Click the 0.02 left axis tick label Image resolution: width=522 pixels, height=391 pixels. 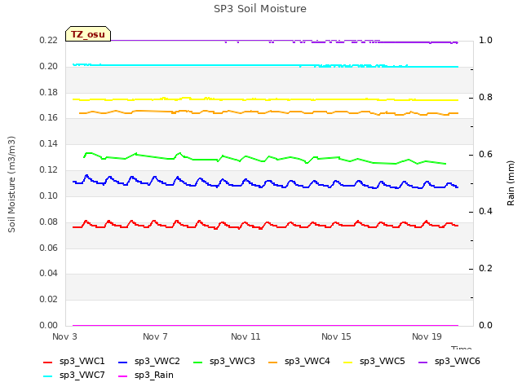click(49, 299)
